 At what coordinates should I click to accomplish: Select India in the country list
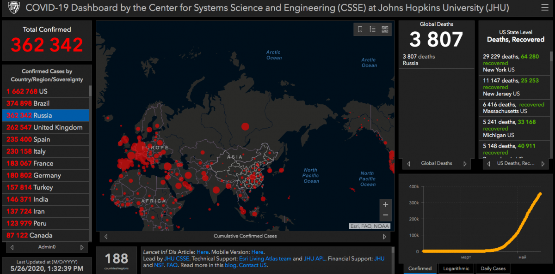(x=45, y=199)
